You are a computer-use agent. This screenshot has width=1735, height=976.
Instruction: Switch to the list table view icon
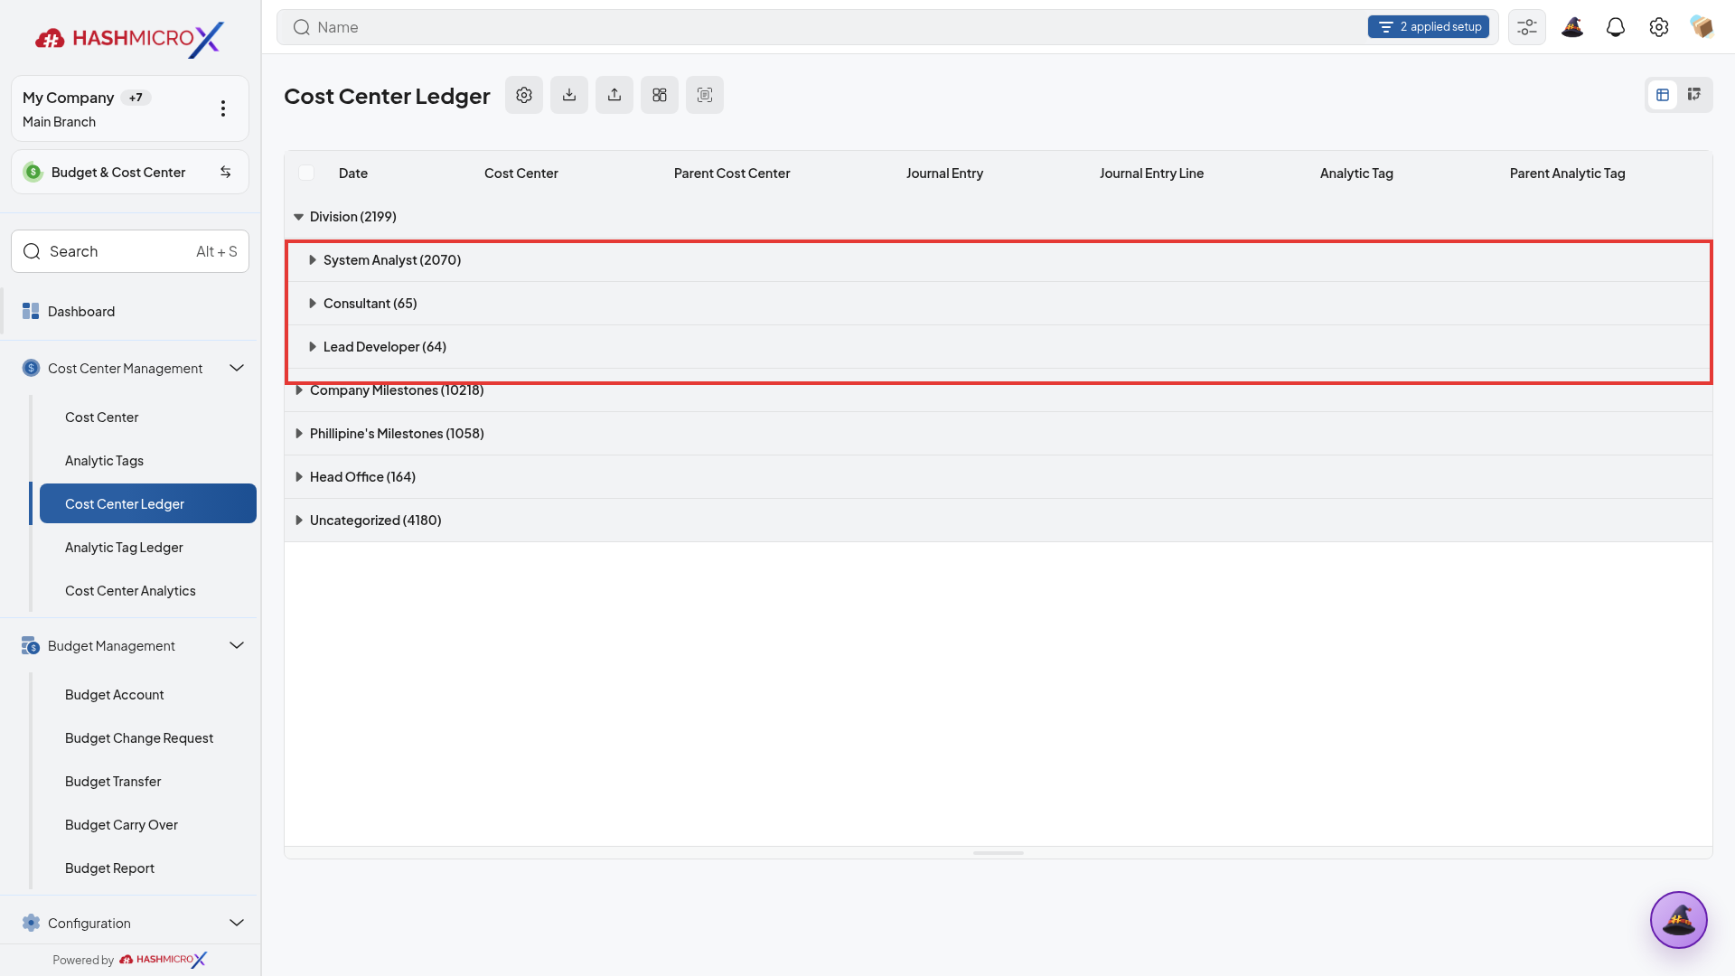click(x=1663, y=95)
